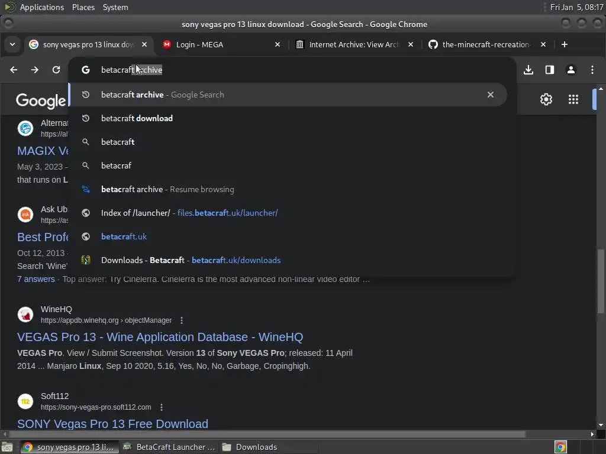This screenshot has width=606, height=454.
Task: Open SONY Vegas Pro 13 Free Download result
Action: click(112, 424)
